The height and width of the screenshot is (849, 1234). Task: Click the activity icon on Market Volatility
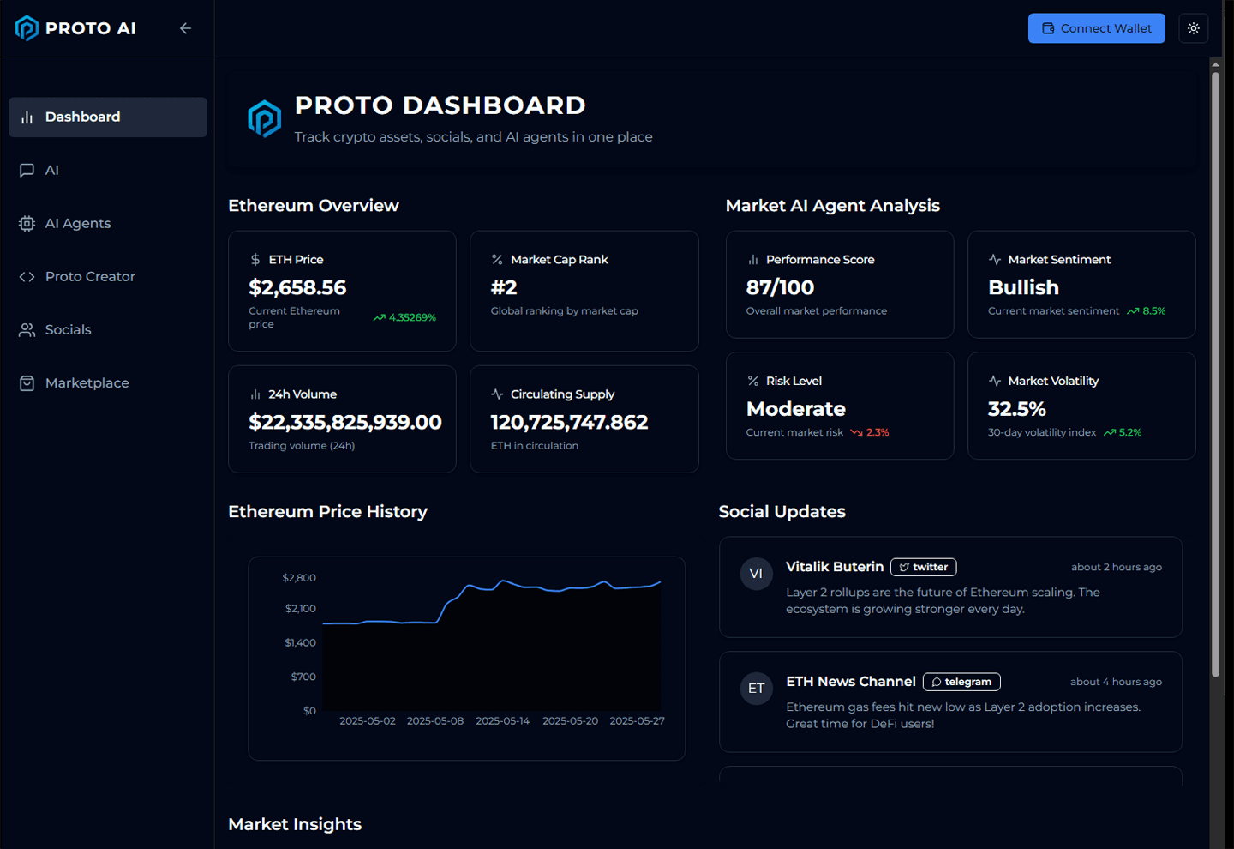pyautogui.click(x=994, y=381)
